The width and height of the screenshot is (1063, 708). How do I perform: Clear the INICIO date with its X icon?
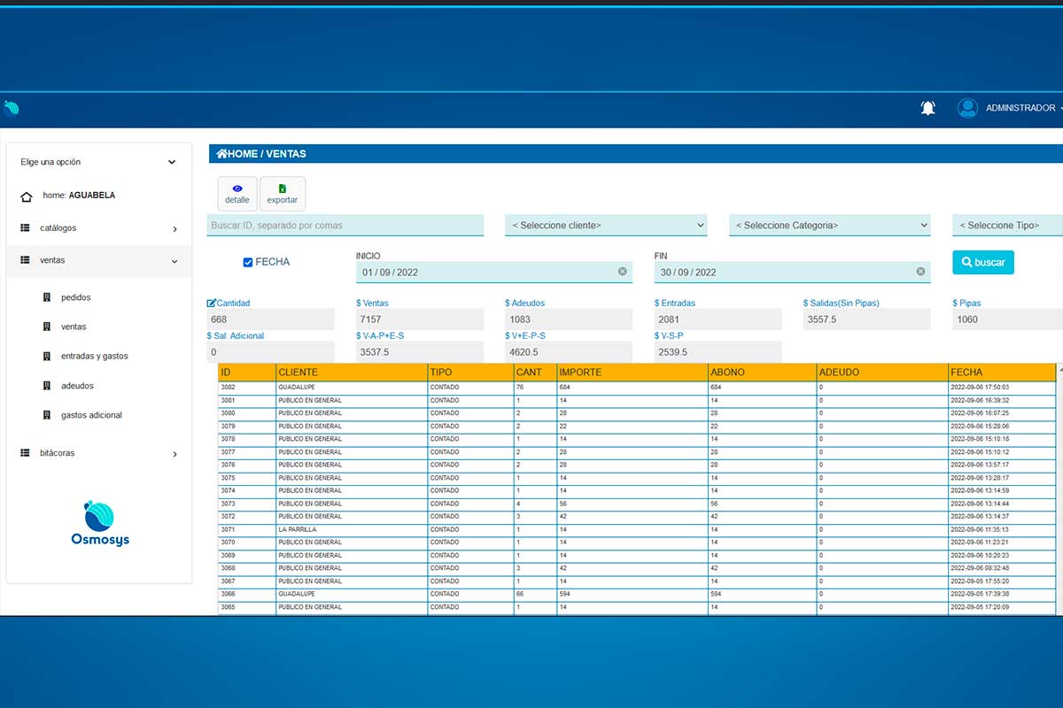click(622, 272)
